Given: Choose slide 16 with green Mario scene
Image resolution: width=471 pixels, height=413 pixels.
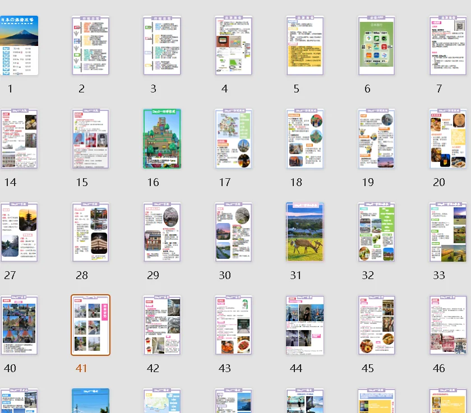Looking at the screenshot, I should coord(162,138).
